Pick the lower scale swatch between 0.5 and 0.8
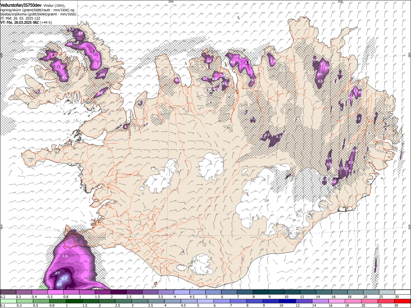411x308 pixels. coord(41,301)
